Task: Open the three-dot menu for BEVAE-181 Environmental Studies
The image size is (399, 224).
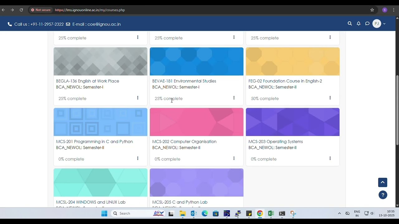Action: [234, 98]
